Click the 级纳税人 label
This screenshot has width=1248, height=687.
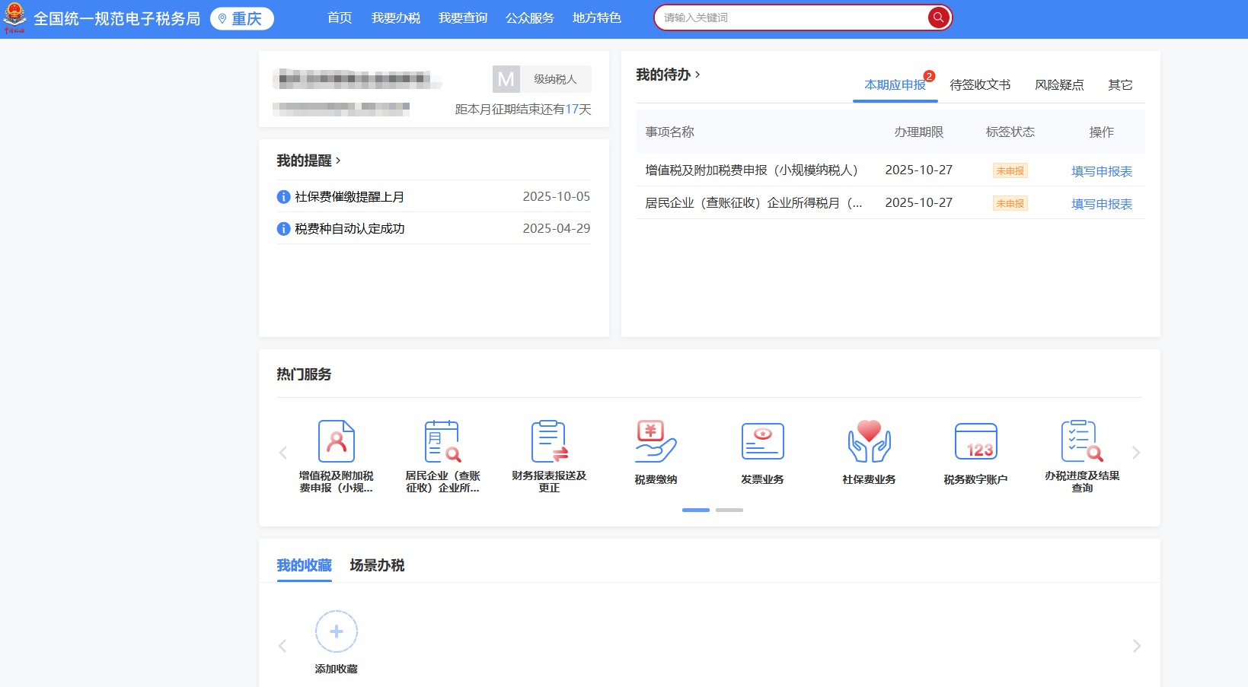tap(555, 79)
